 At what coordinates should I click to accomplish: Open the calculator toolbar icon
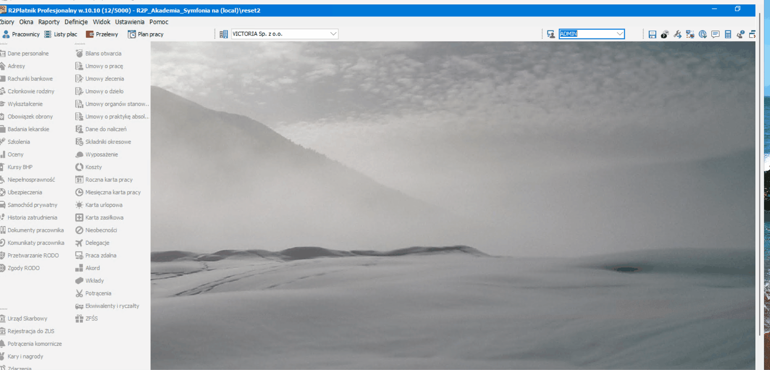(728, 34)
